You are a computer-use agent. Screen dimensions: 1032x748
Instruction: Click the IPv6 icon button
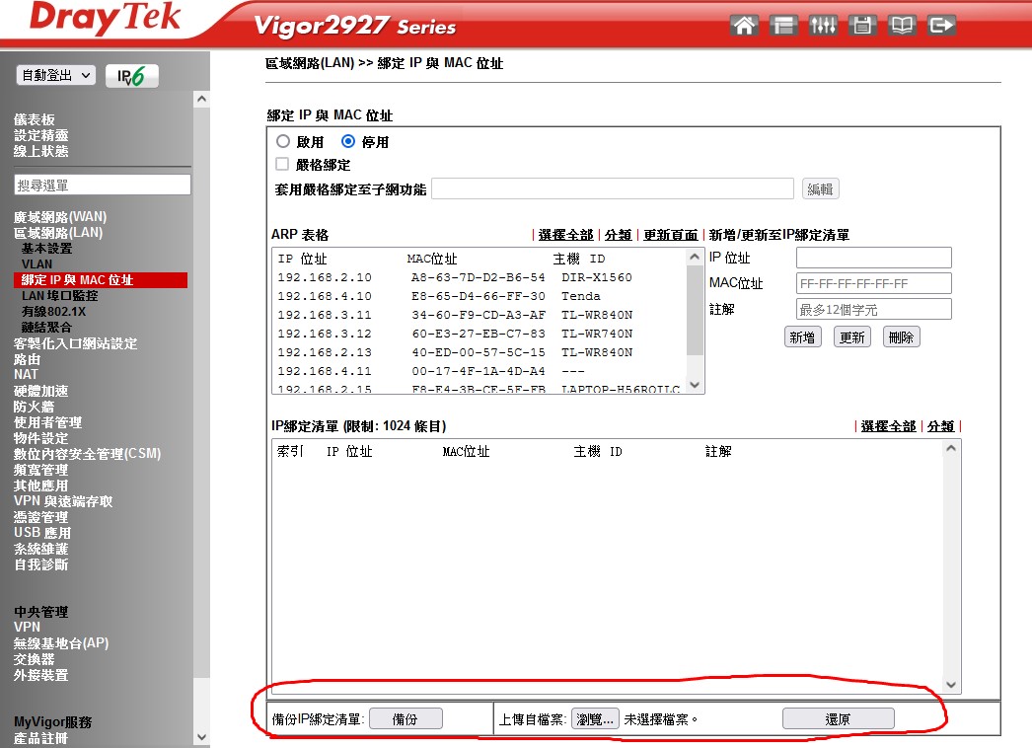[131, 77]
